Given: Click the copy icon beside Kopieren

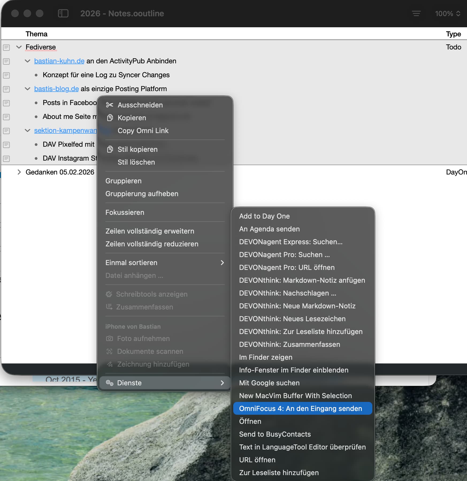Looking at the screenshot, I should coord(110,118).
